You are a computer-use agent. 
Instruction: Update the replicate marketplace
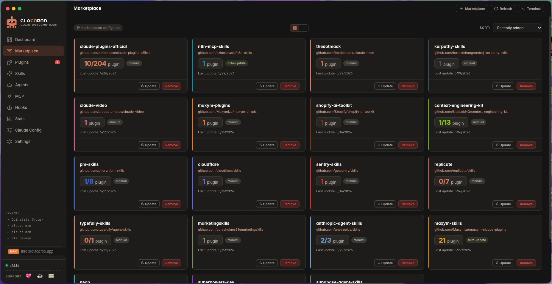click(x=503, y=204)
